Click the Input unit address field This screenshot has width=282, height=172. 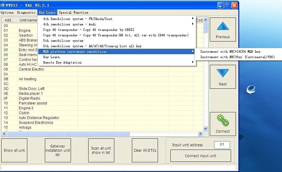(x=222, y=145)
